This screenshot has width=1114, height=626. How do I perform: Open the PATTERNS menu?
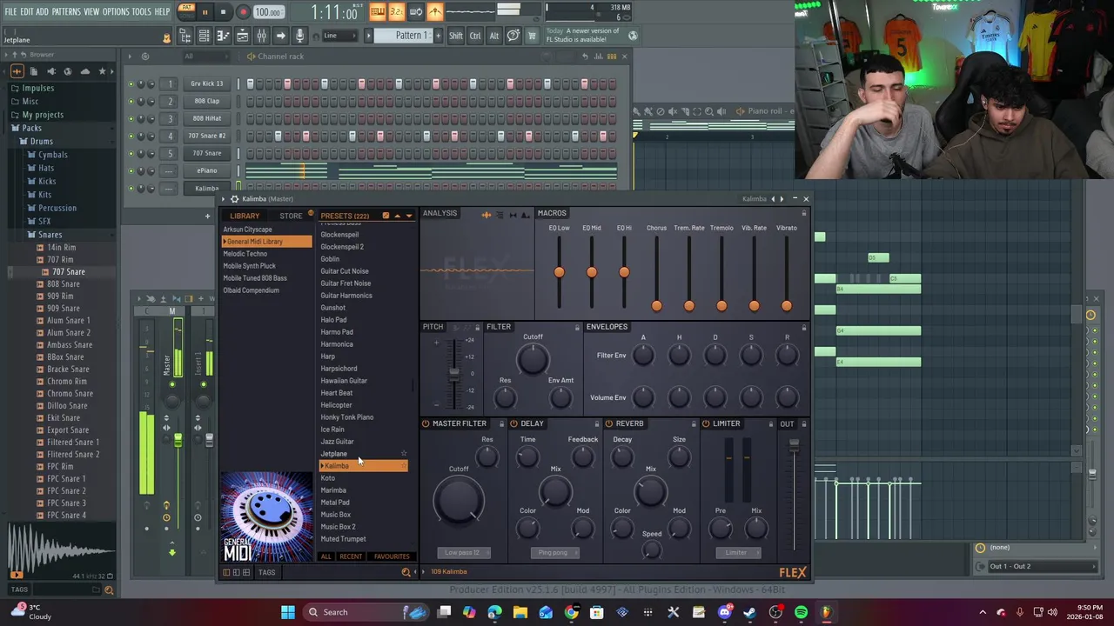(66, 11)
